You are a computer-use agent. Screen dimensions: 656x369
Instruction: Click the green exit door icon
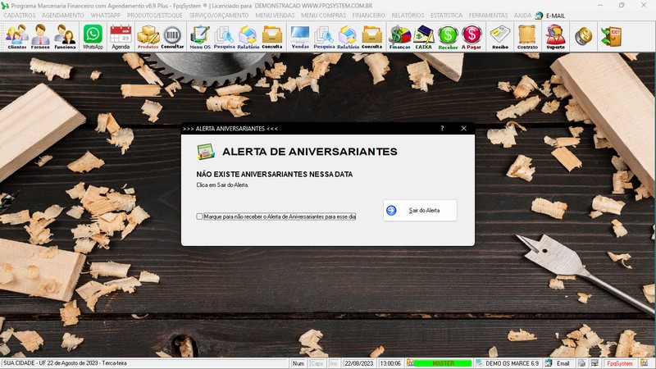click(x=611, y=36)
